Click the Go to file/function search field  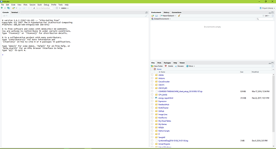43,8
